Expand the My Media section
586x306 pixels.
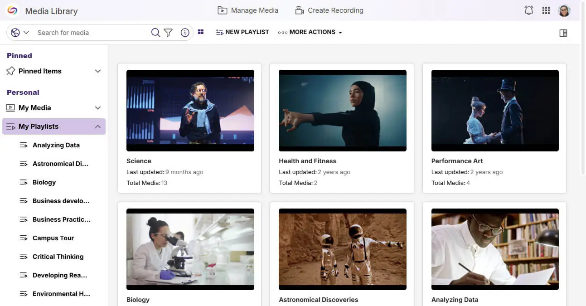tap(97, 108)
